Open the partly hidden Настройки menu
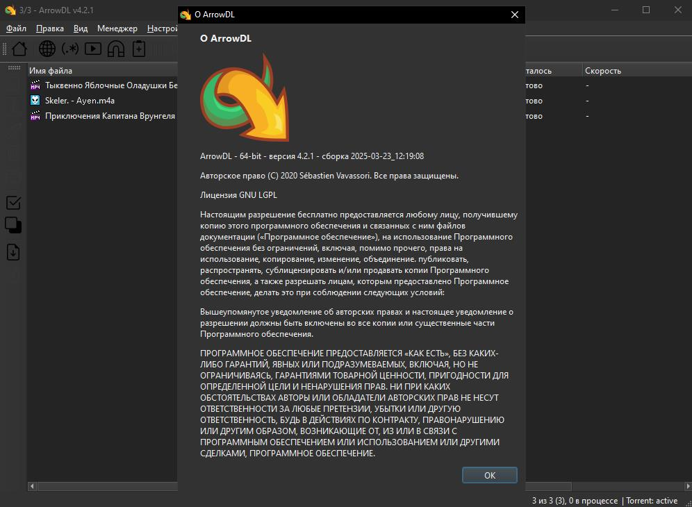Image resolution: width=692 pixels, height=507 pixels. click(162, 28)
